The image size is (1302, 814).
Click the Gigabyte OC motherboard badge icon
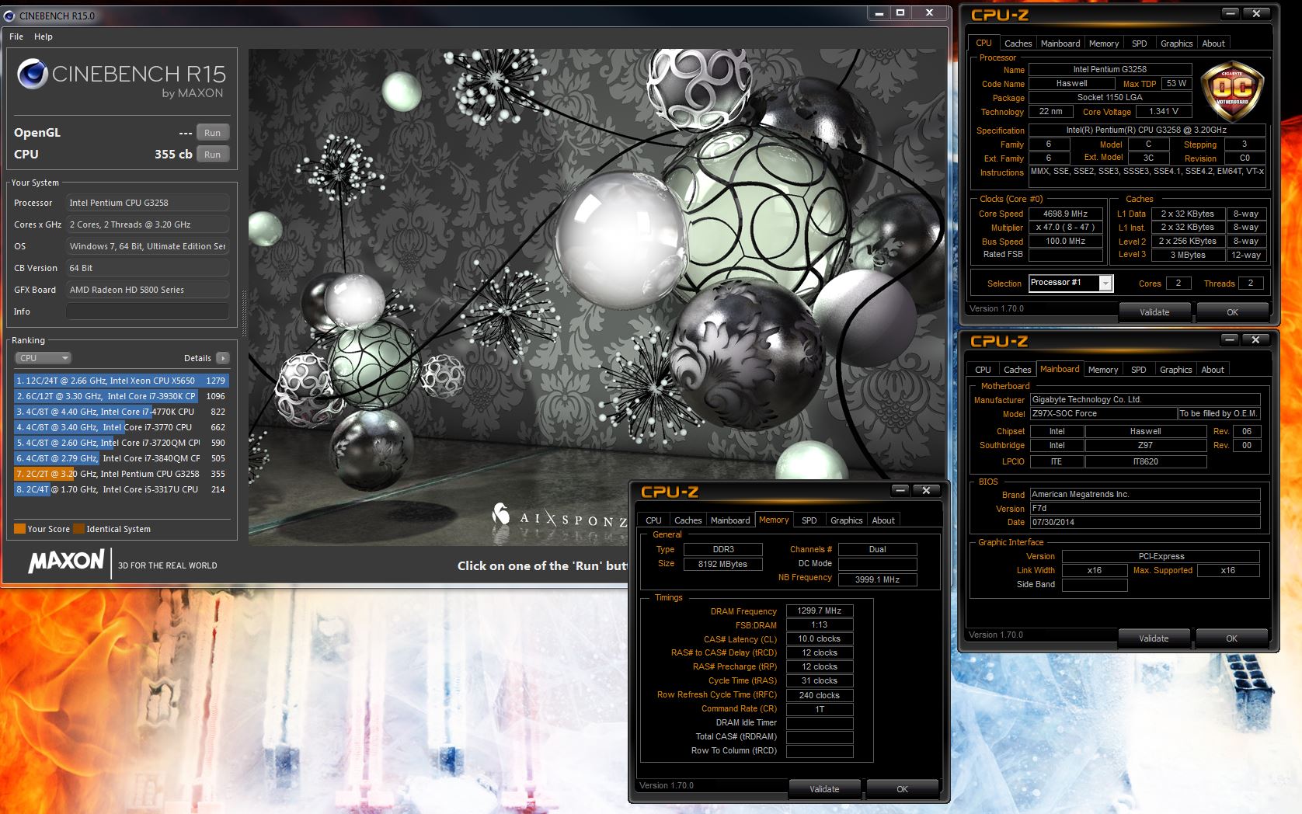(1232, 91)
